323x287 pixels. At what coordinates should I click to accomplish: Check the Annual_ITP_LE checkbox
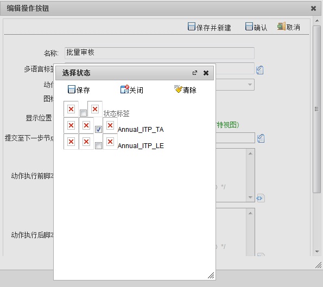(98, 145)
